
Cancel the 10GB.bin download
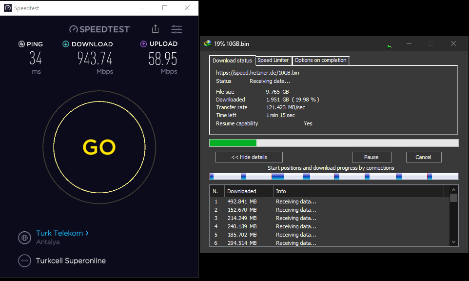point(424,157)
